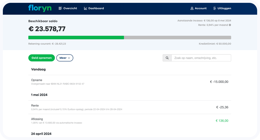Click the Dashboard chart icon
This screenshot has height=140, width=260.
[x=85, y=8]
